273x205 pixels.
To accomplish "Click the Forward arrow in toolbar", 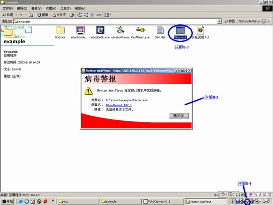I will pos(21,15).
